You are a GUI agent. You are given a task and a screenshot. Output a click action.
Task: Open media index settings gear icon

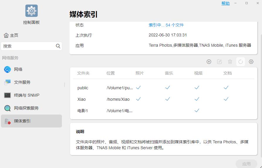(251, 62)
